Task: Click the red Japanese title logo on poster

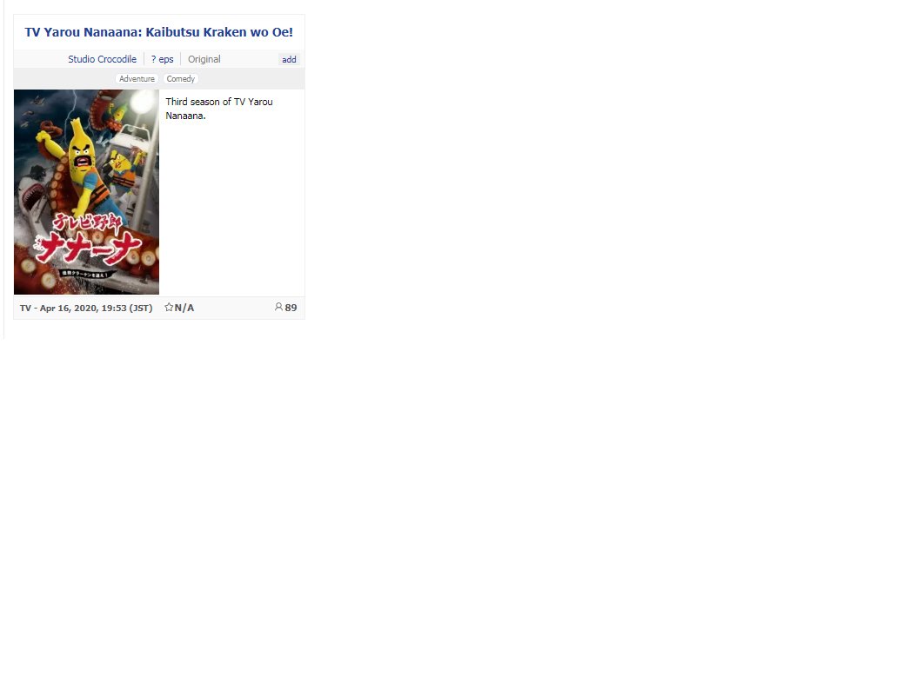Action: coord(88,239)
